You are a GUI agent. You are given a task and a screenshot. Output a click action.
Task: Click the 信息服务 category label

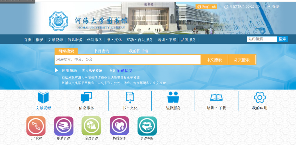[x=86, y=108]
